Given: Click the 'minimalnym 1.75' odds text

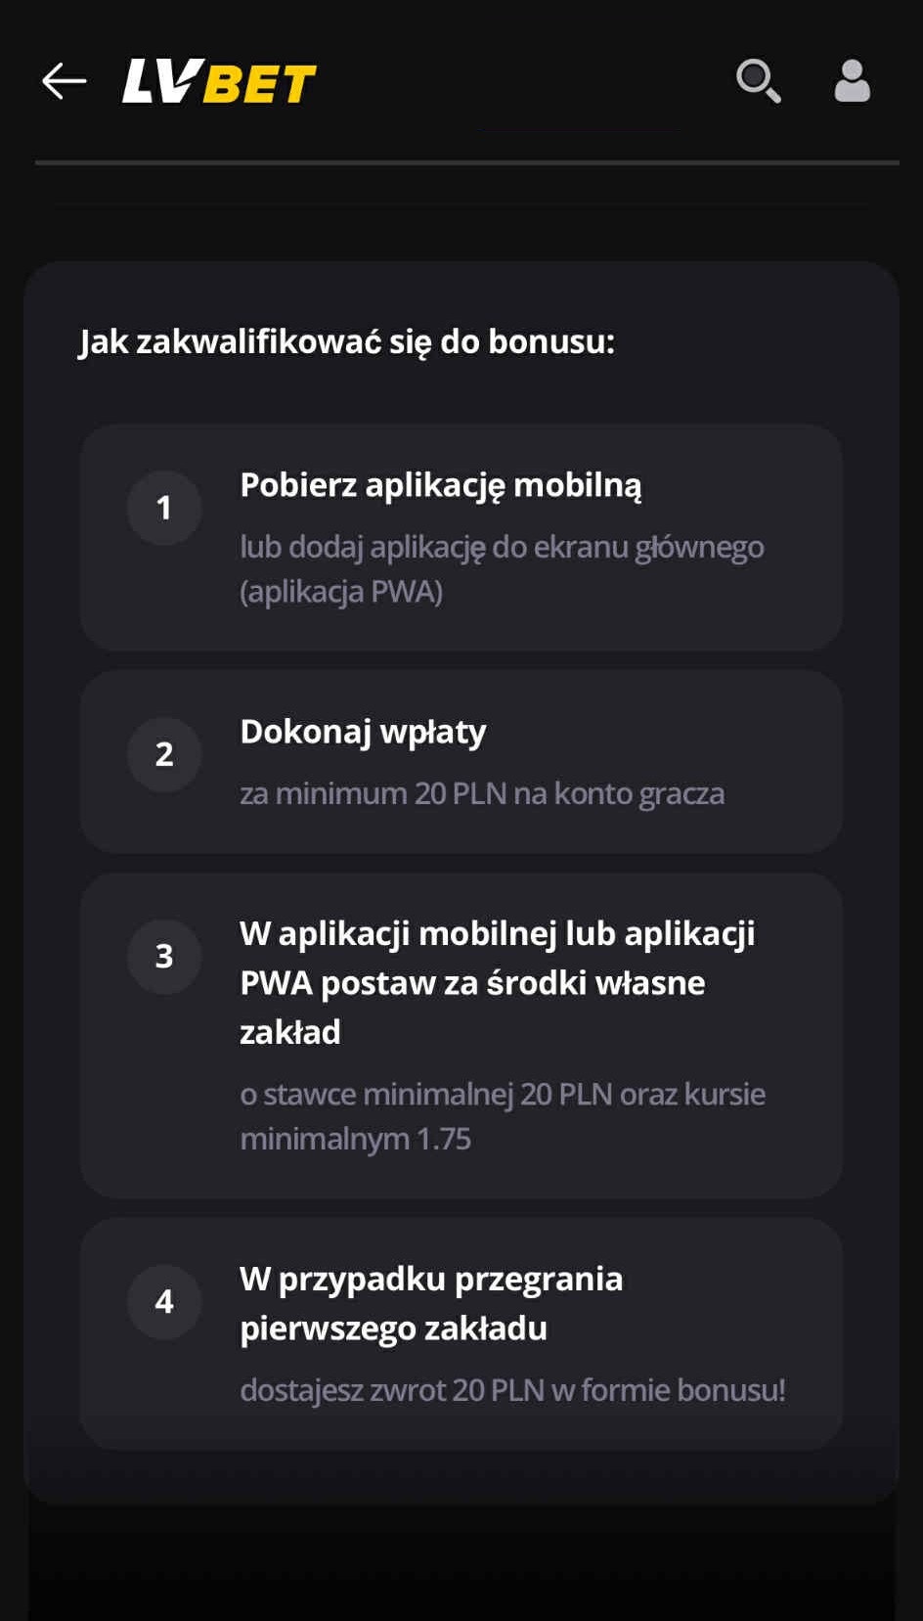Looking at the screenshot, I should (355, 1139).
